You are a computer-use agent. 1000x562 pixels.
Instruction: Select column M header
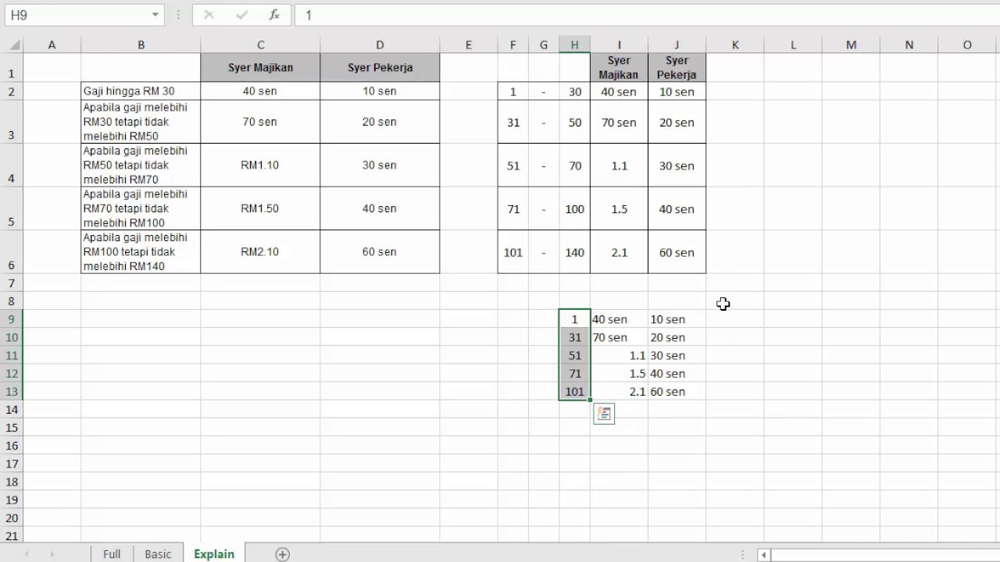[x=851, y=45]
